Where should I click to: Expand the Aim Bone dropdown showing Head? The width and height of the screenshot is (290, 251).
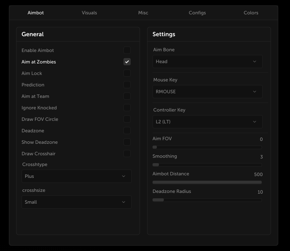207,61
